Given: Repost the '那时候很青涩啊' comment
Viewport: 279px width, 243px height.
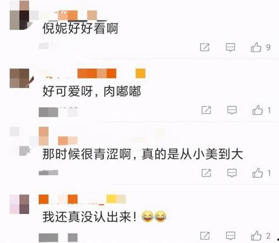Looking at the screenshot, I should [206, 173].
